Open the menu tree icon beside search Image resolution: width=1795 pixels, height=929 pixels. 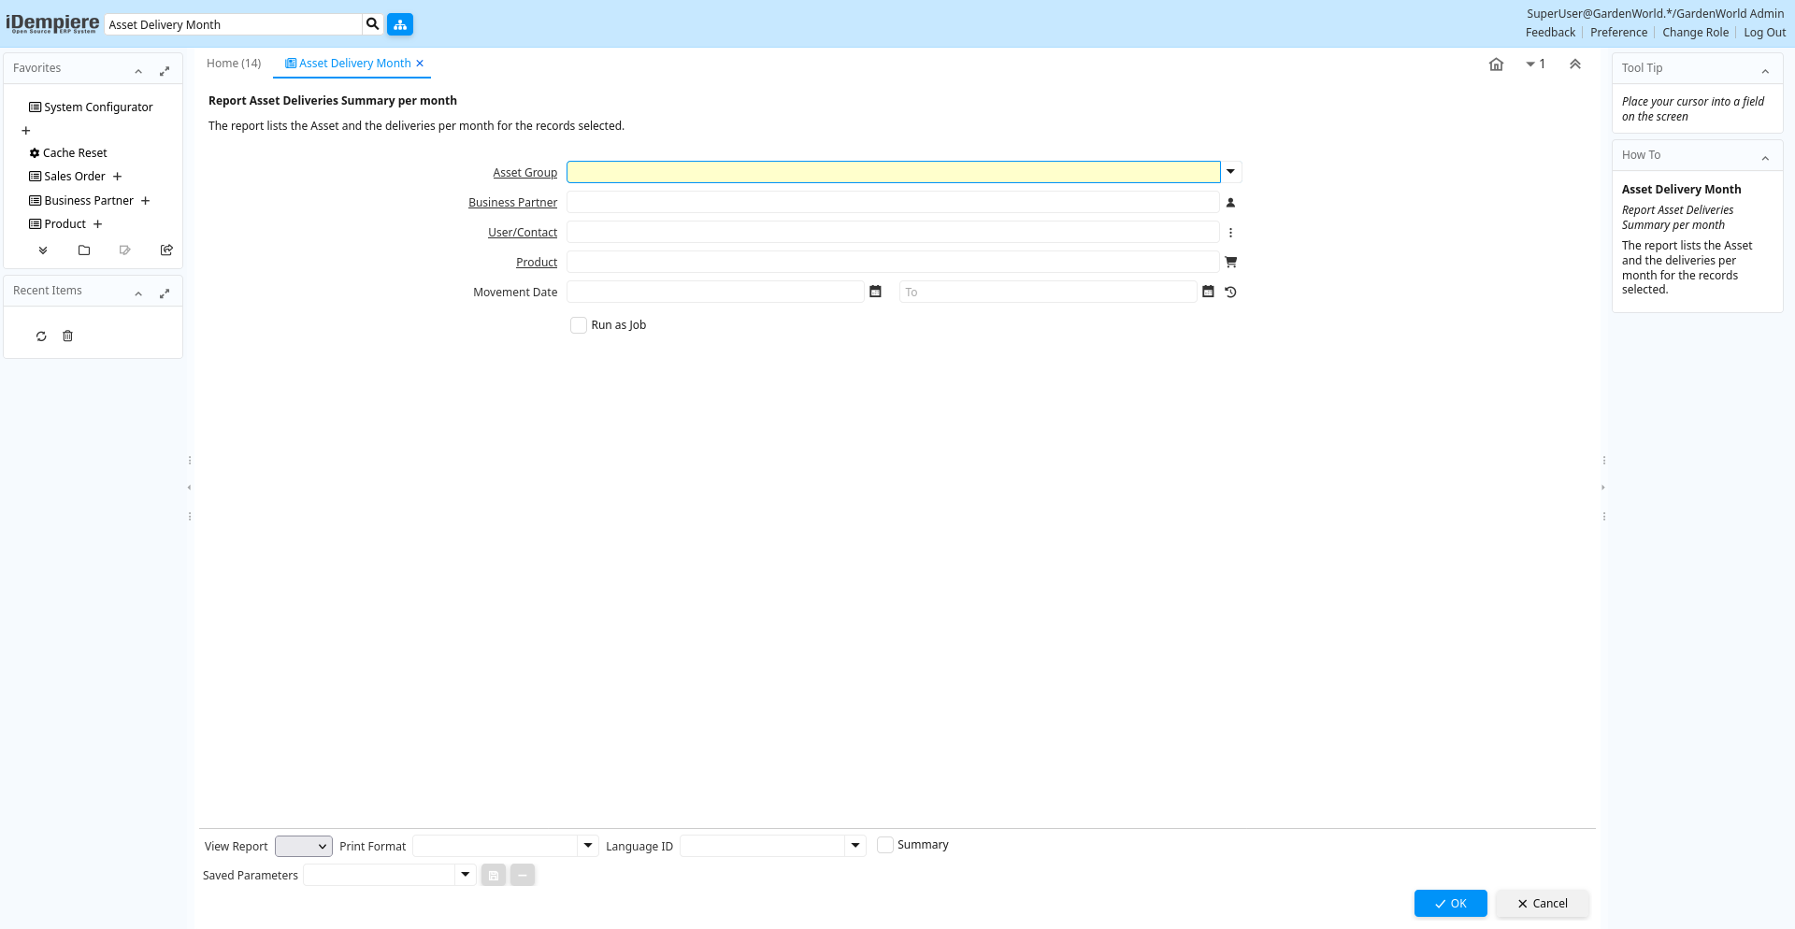(x=400, y=24)
